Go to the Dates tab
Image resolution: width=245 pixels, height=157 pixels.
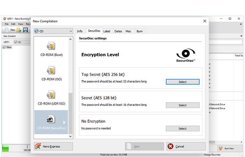coord(118,31)
